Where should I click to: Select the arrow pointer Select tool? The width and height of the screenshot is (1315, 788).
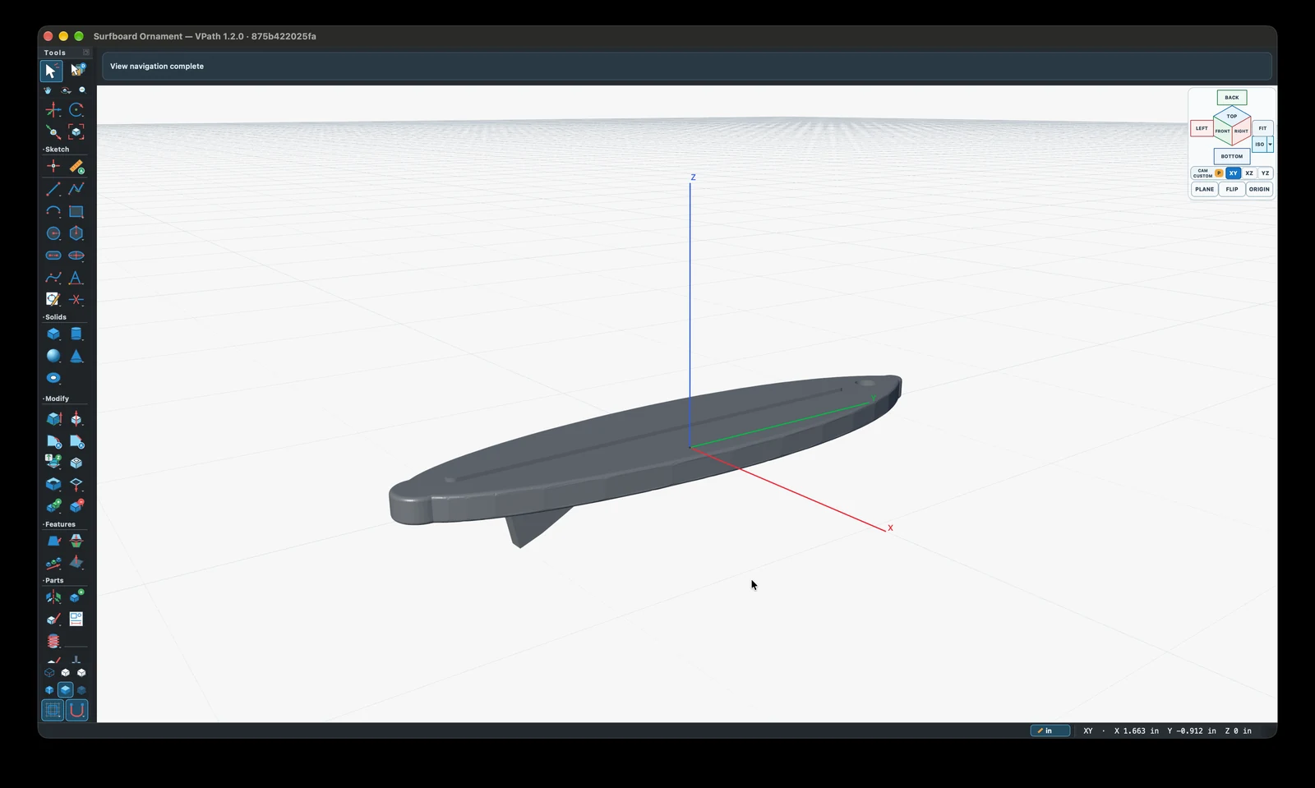(x=51, y=71)
